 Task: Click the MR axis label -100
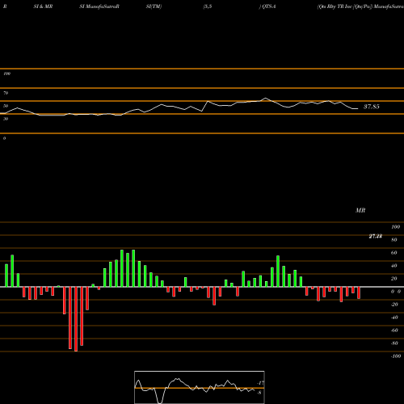point(395,356)
